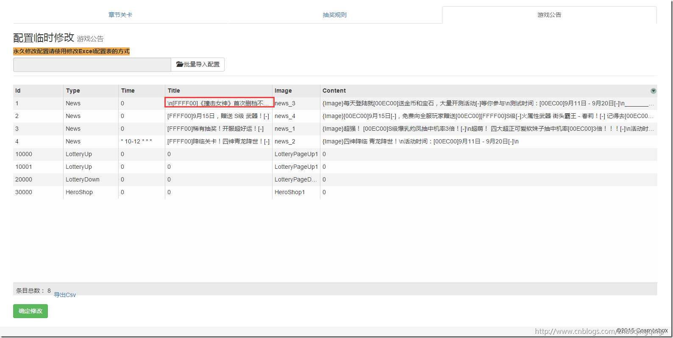Click the Time value 0 in the HeroShop row

point(142,192)
